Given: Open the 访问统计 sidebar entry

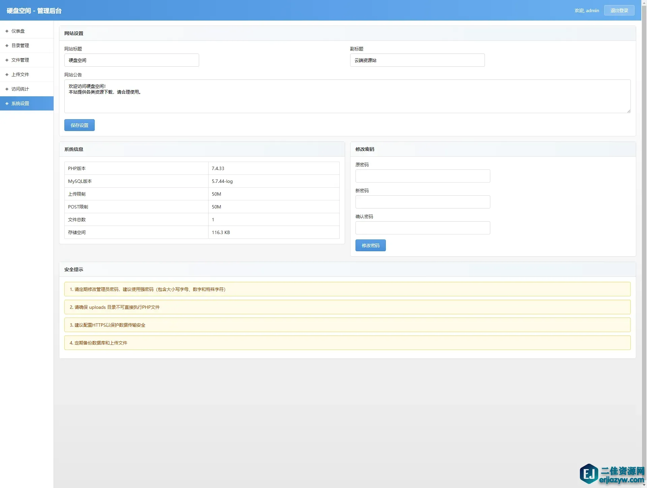Looking at the screenshot, I should pos(20,89).
